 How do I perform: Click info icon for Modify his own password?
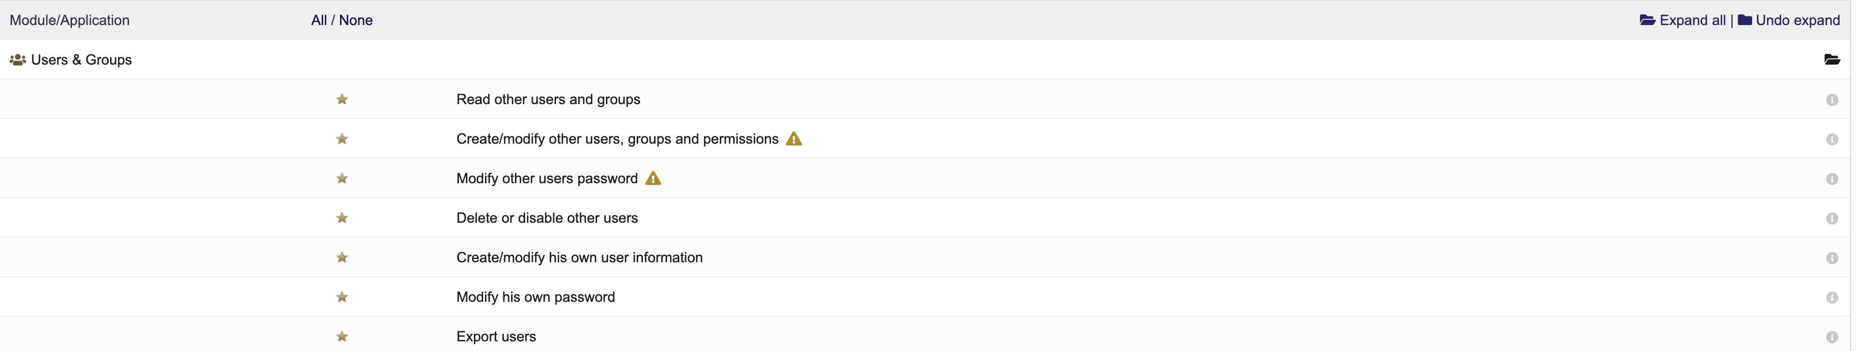(x=1831, y=298)
